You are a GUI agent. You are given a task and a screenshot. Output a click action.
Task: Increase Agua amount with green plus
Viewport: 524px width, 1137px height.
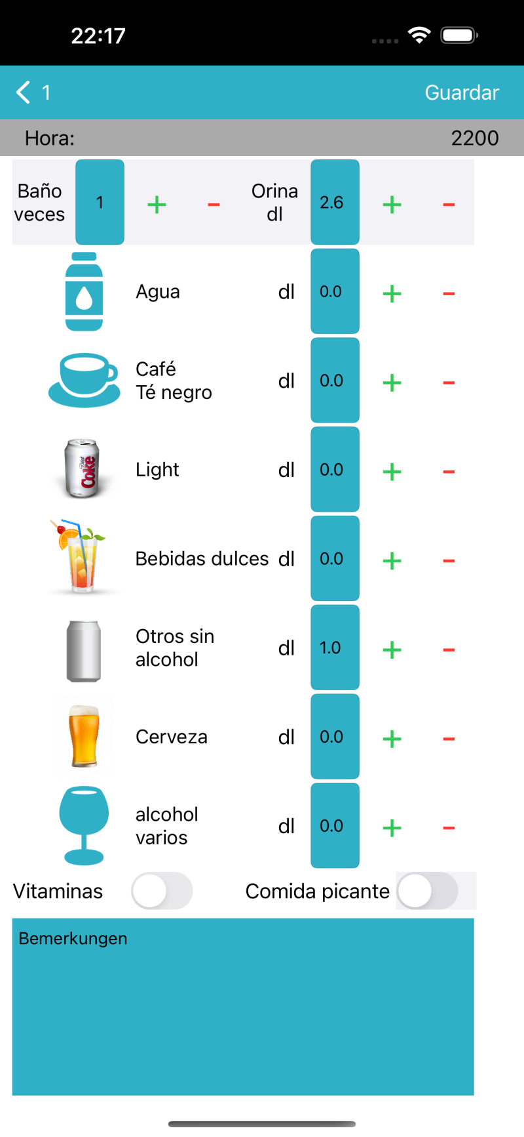tap(392, 293)
